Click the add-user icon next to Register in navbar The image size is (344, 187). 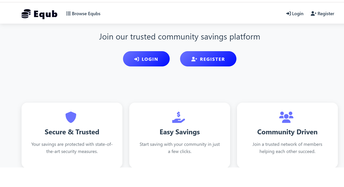[x=313, y=14]
